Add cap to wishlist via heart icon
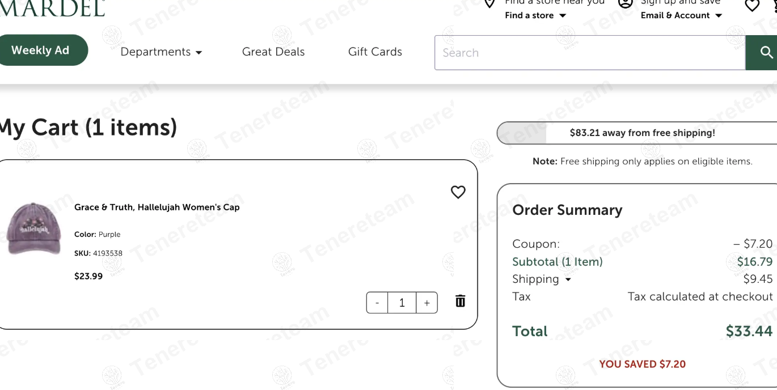 pyautogui.click(x=458, y=192)
